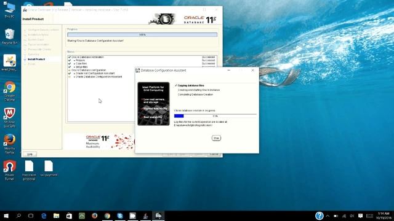
Task: Open Google Chrome desktop shortcut
Action: pyautogui.click(x=10, y=91)
